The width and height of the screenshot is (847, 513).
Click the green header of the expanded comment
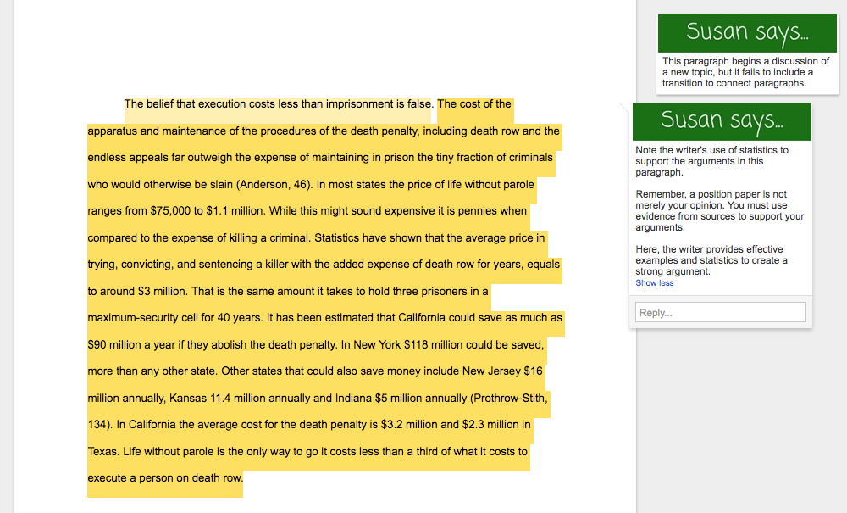(x=722, y=121)
